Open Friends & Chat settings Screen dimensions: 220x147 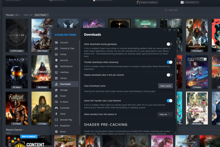coord(65,48)
